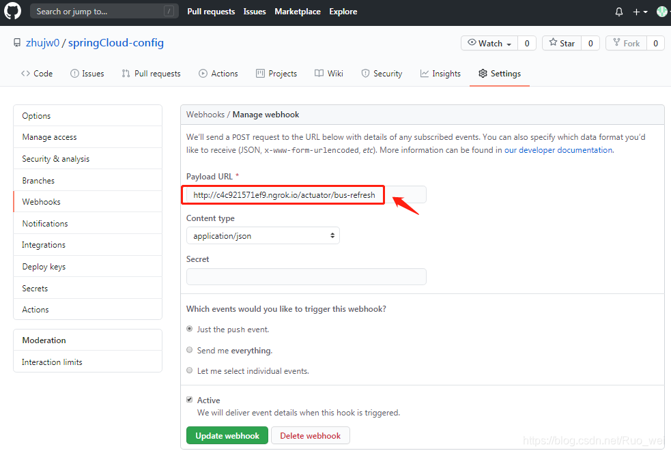Click the star icon on Star button

tap(553, 42)
